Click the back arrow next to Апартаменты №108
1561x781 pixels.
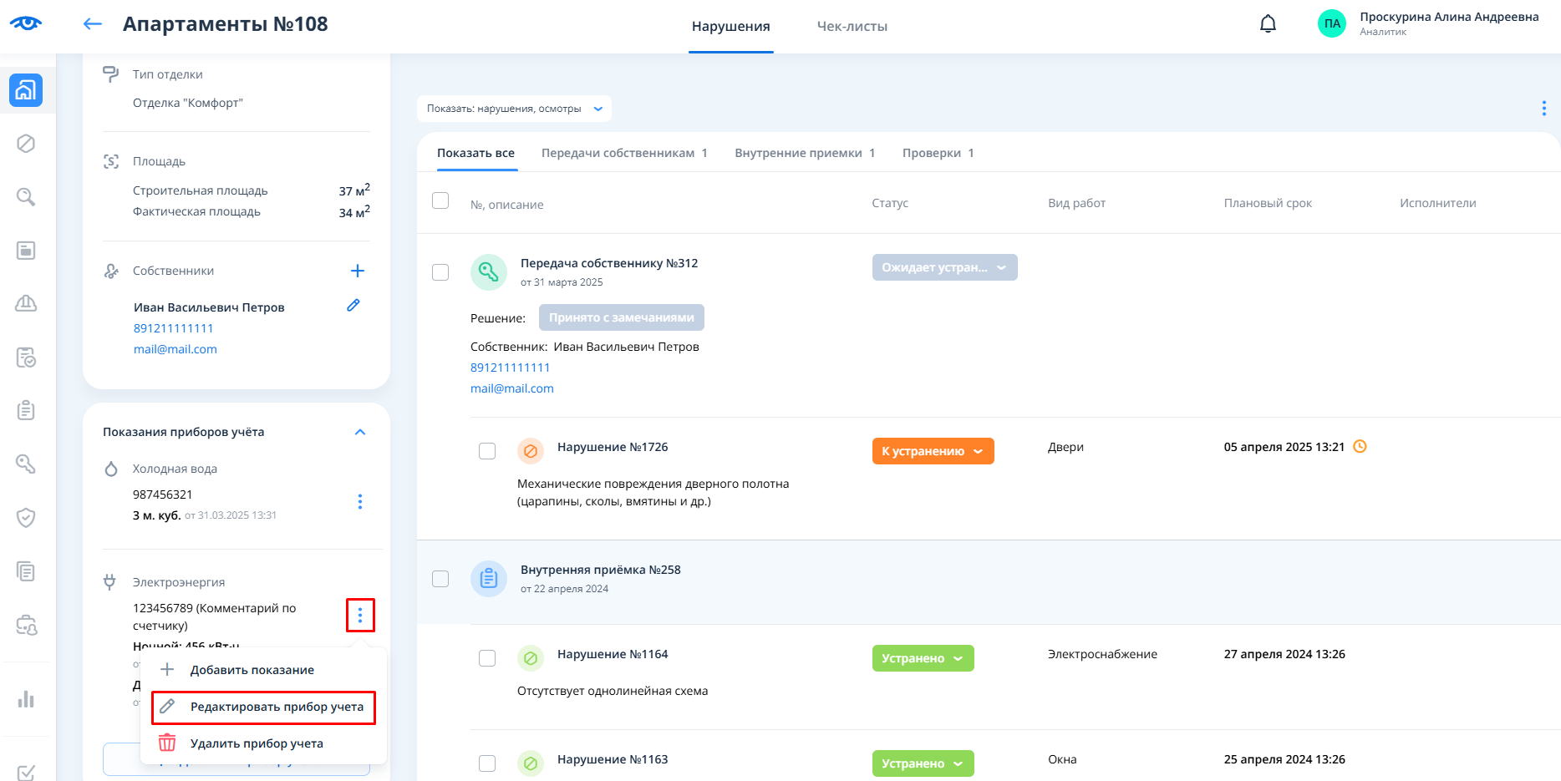[x=93, y=24]
